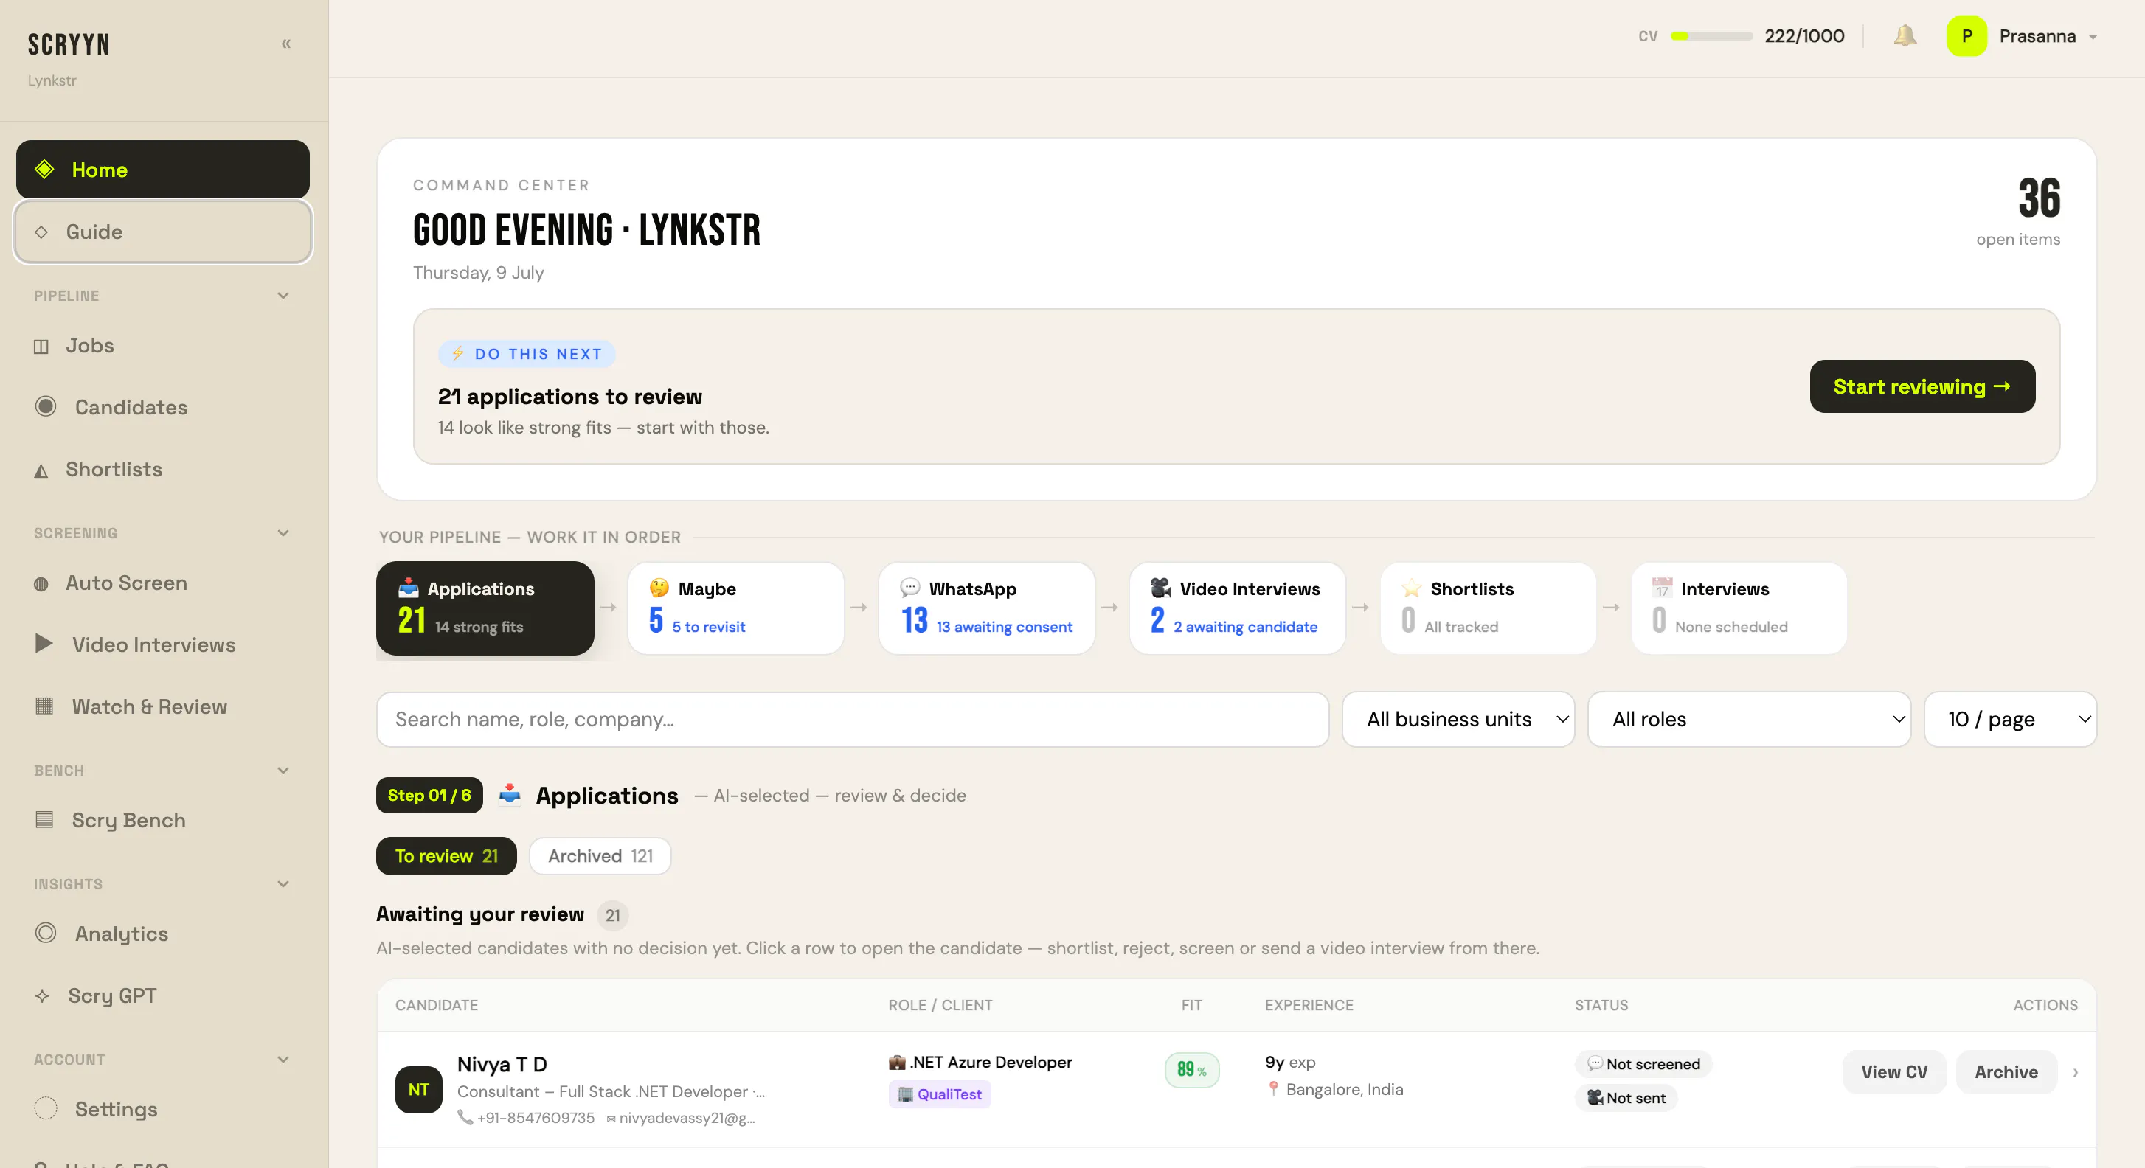Open the Prasanna user menu caret
The height and width of the screenshot is (1168, 2145).
(x=2093, y=37)
